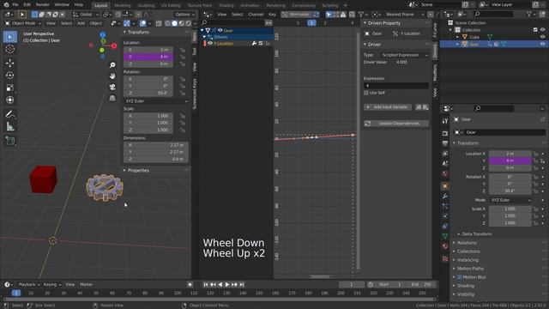
Task: Select the Select Box tool
Action: click(10, 37)
